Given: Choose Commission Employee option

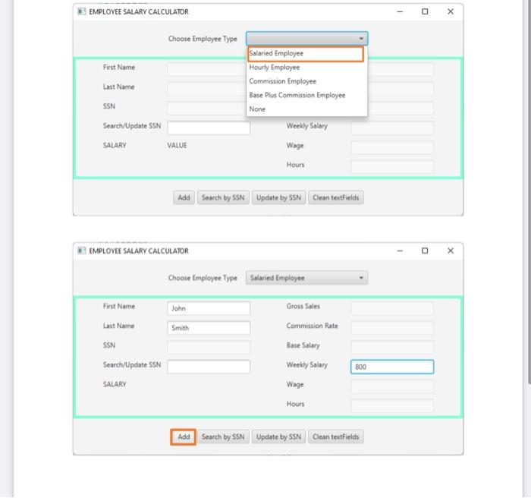Looking at the screenshot, I should [x=306, y=81].
